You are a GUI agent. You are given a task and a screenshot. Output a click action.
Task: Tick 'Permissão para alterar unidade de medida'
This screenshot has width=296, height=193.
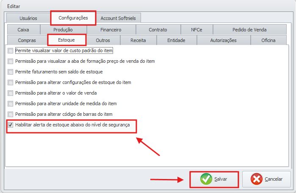(10, 103)
